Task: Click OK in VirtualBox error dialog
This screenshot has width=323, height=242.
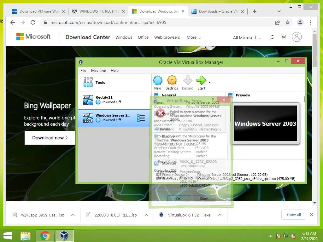Action: click(179, 199)
